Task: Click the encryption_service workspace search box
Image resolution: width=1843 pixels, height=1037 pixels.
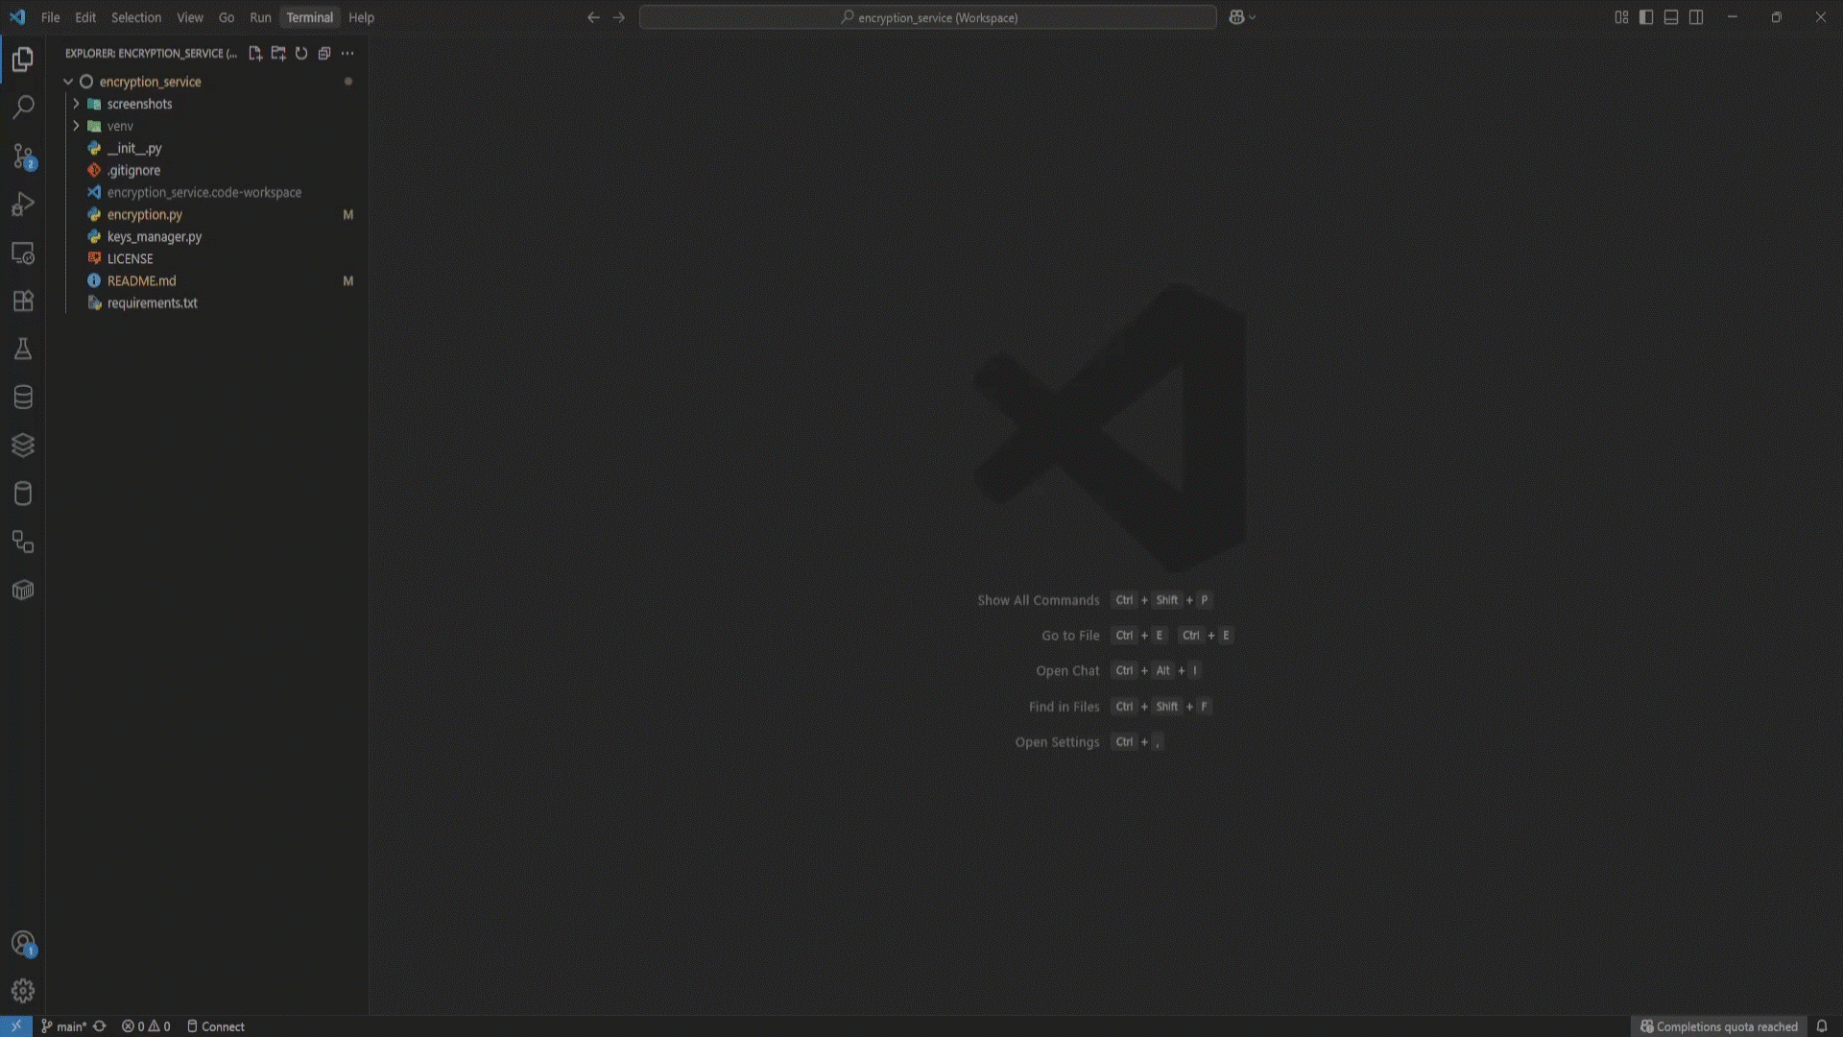Action: pos(928,17)
